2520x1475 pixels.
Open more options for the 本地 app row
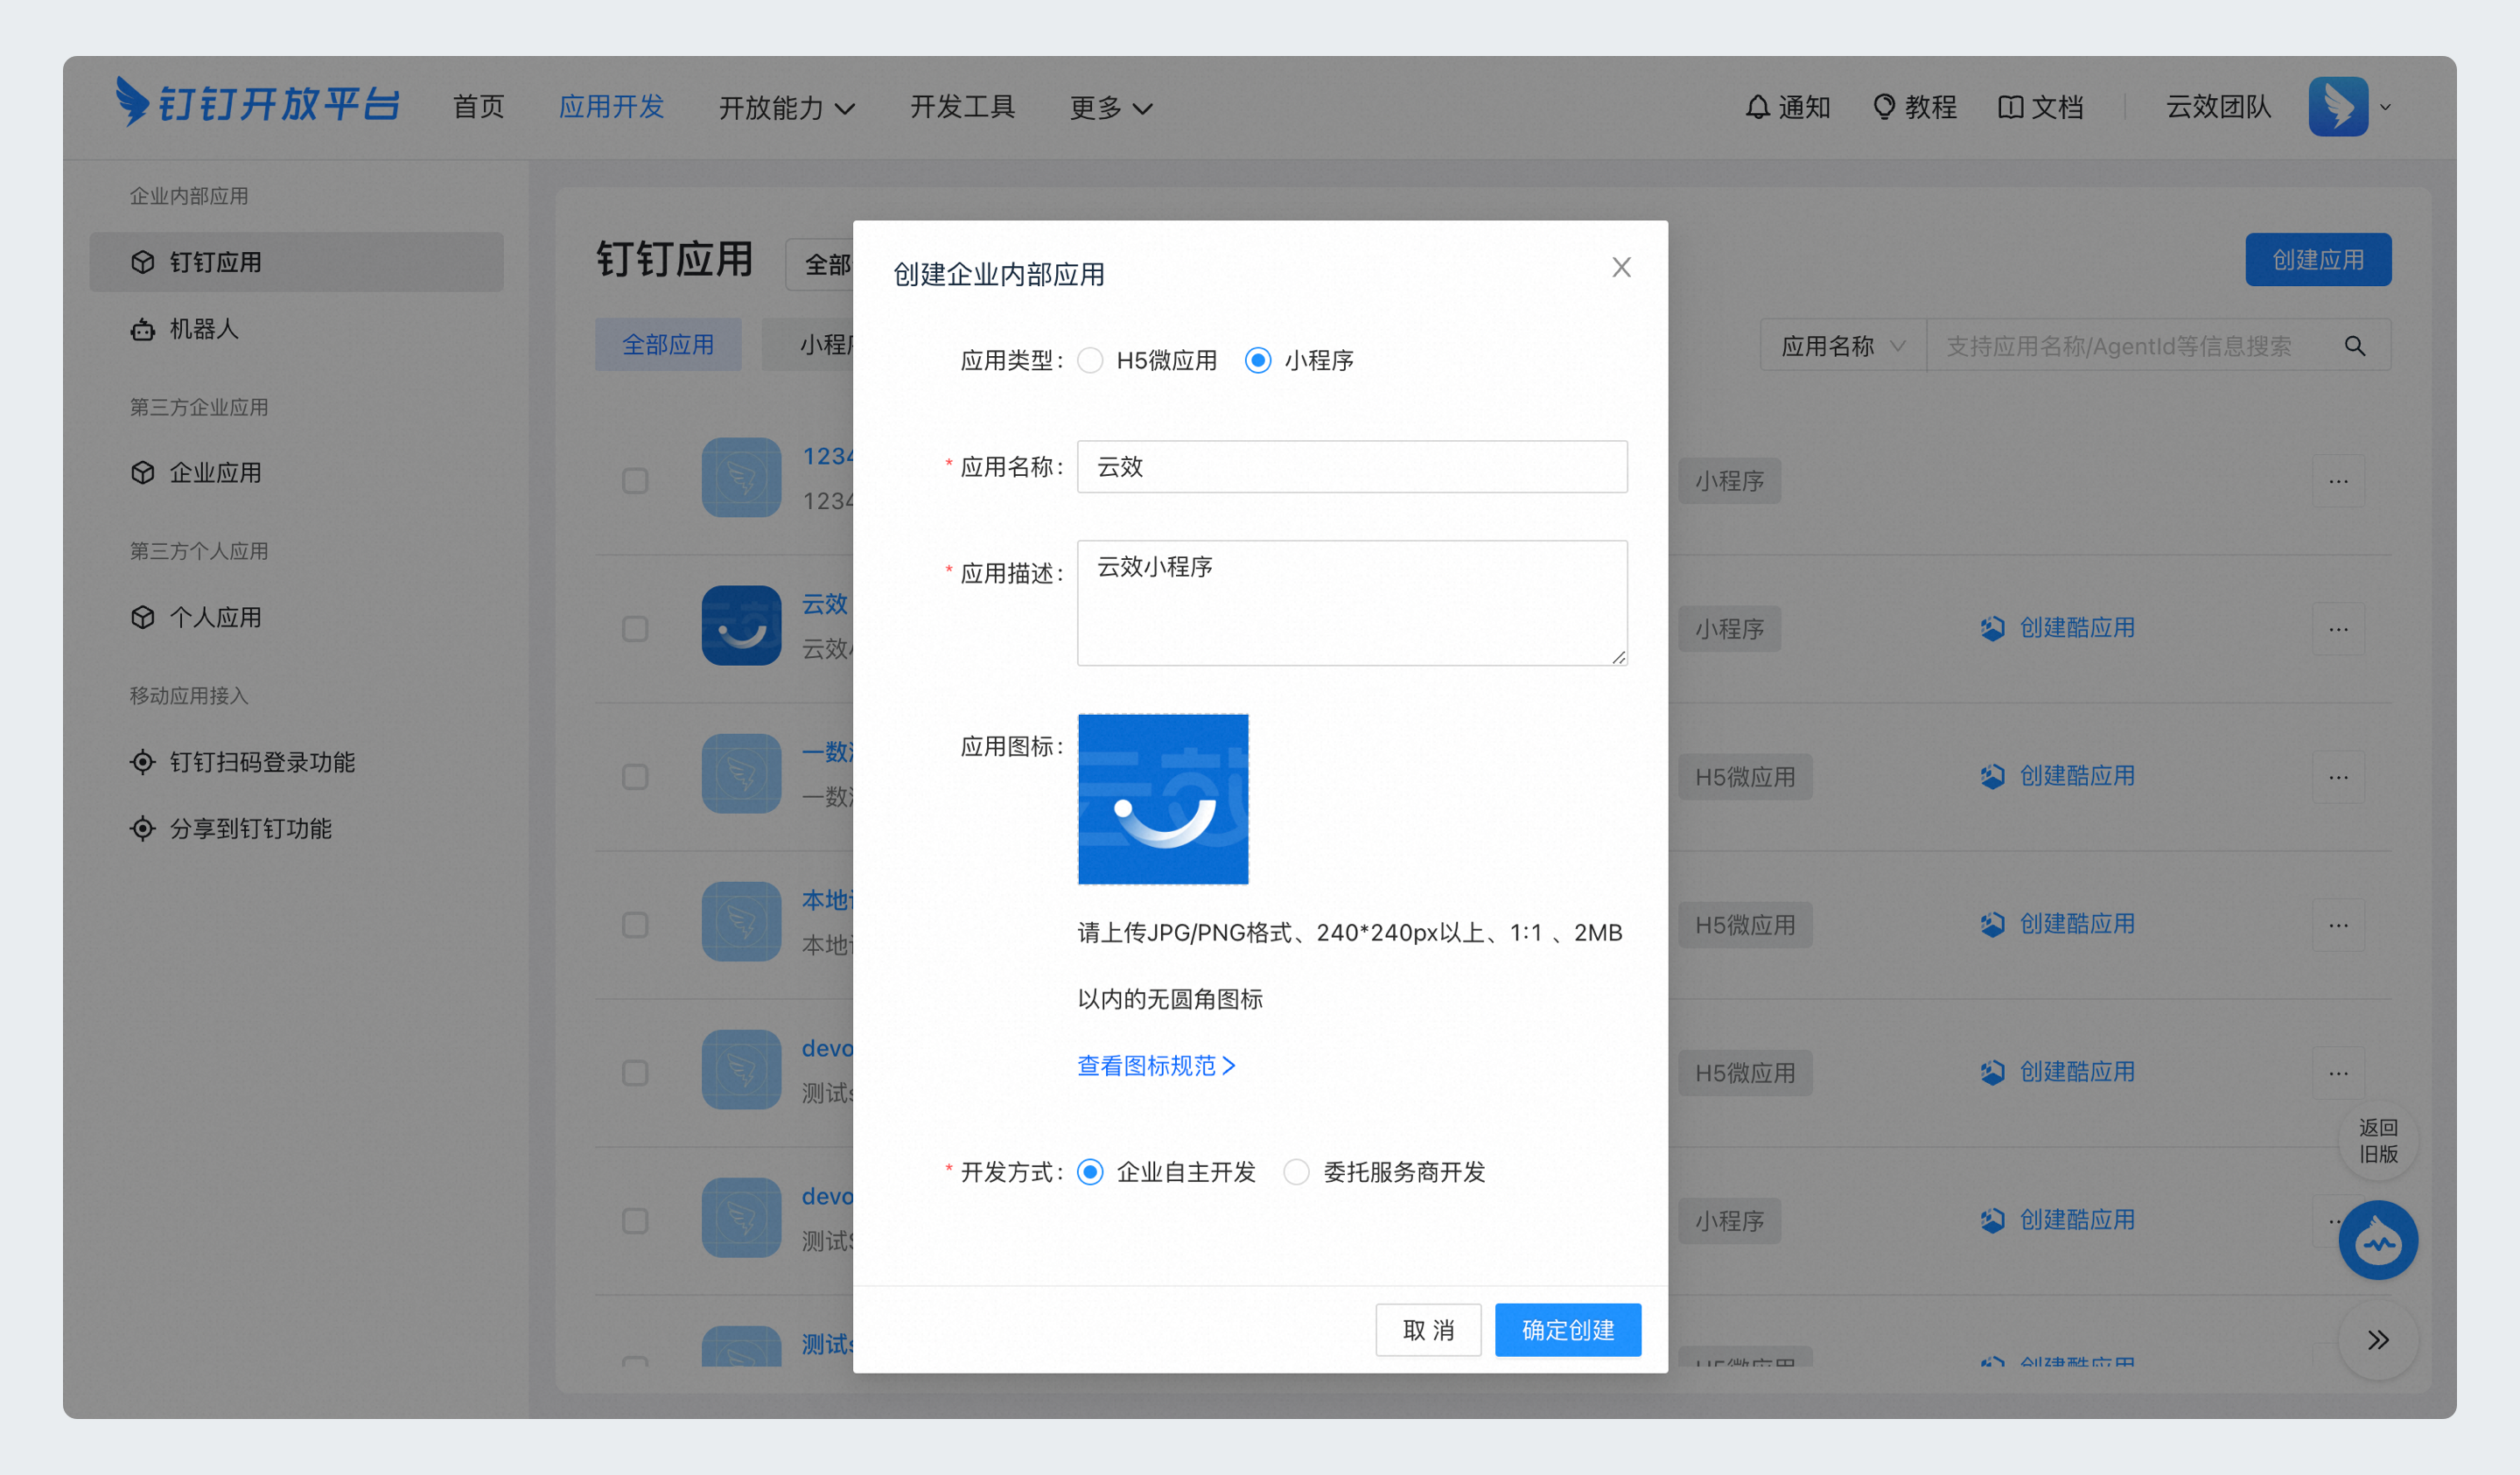(x=2338, y=925)
